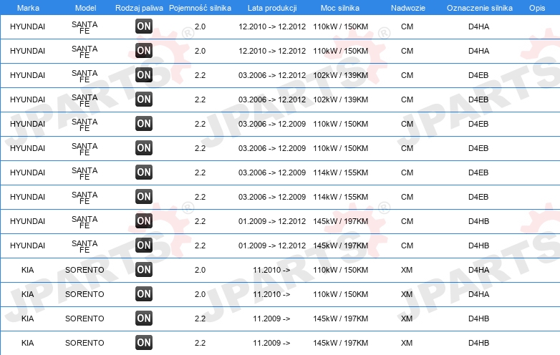Screen dimensions: 560x355
Task: Click the Pojemność silnika column header
Action: (200, 8)
